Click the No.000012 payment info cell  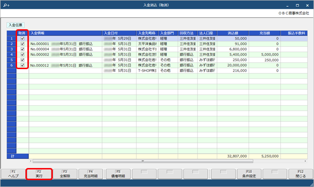point(66,65)
